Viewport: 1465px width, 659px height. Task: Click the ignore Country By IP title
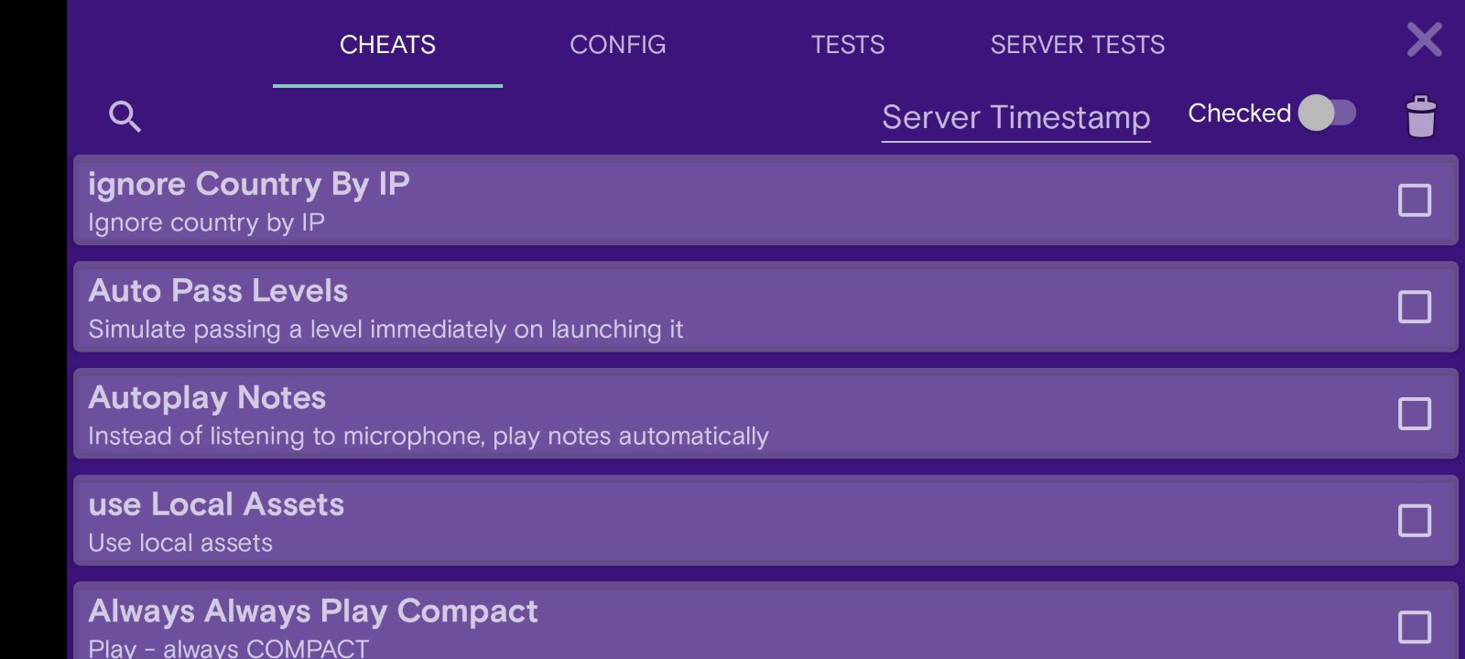(248, 184)
